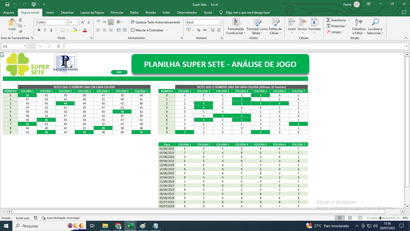Open the font size dropdown showing 11
Screen dimensions: 410x231
[x=77, y=22]
